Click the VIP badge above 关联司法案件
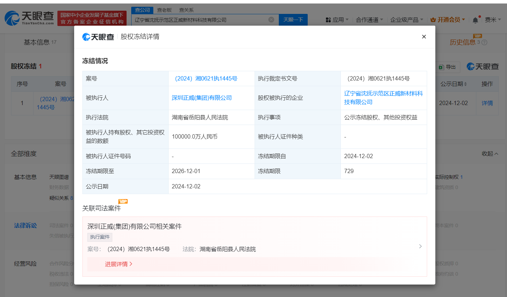Viewport: 507px width, 297px height. 123,202
